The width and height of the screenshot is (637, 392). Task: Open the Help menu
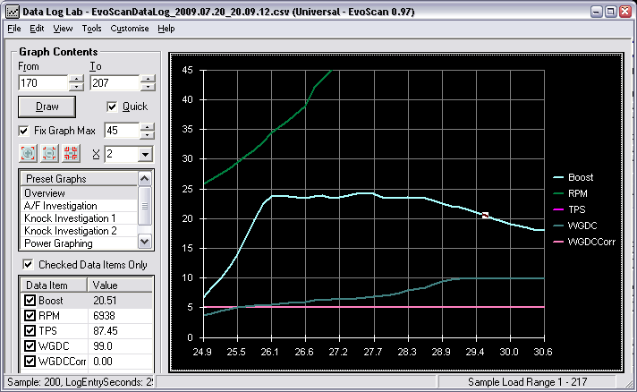pyautogui.click(x=166, y=29)
